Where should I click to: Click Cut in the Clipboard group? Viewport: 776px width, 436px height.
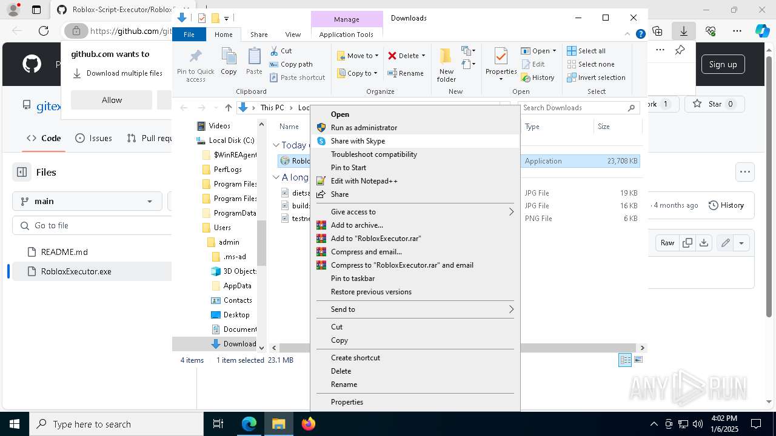281,51
